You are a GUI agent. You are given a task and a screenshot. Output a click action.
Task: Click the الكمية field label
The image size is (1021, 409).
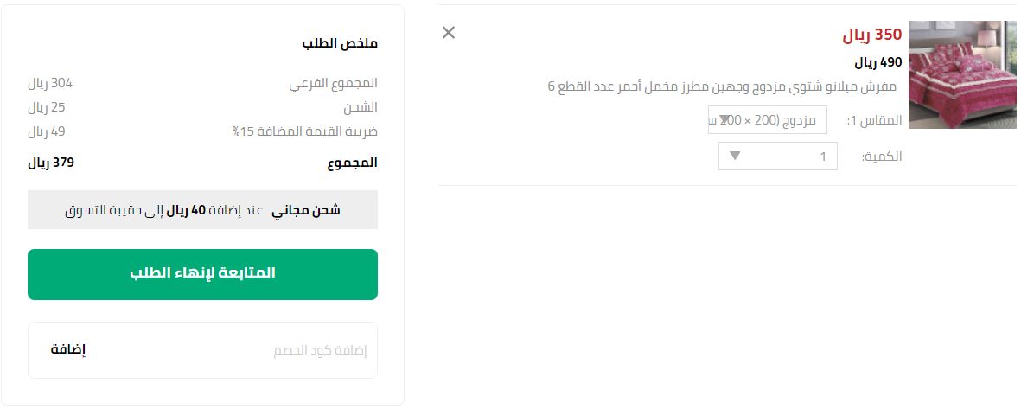(x=882, y=157)
